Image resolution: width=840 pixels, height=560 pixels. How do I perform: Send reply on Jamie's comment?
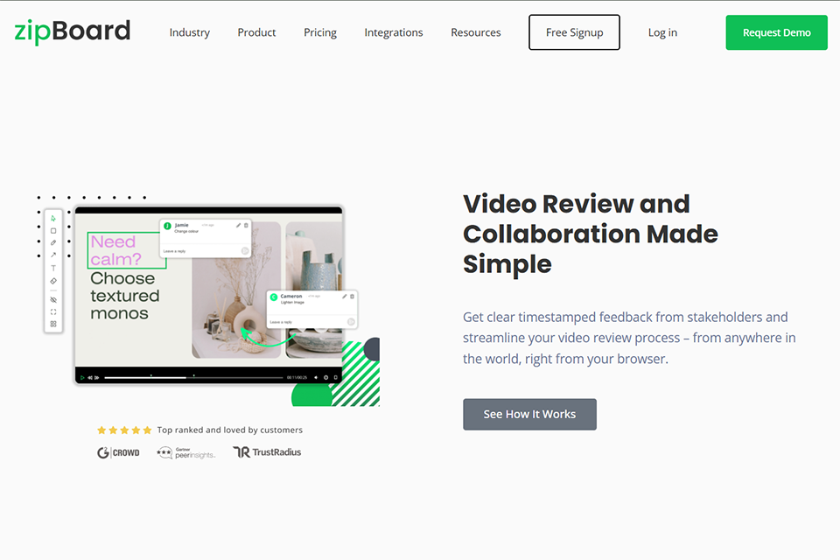(x=245, y=251)
